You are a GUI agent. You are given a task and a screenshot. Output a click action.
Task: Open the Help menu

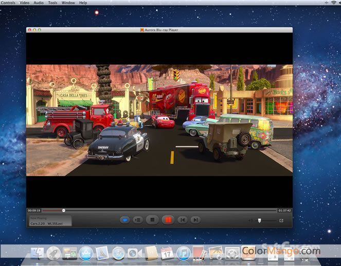83,3
